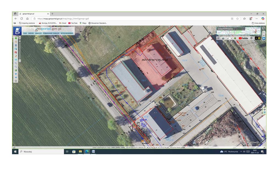Image resolution: width=271 pixels, height=191 pixels.
Task: Click the browser Back button
Action: [16, 19]
